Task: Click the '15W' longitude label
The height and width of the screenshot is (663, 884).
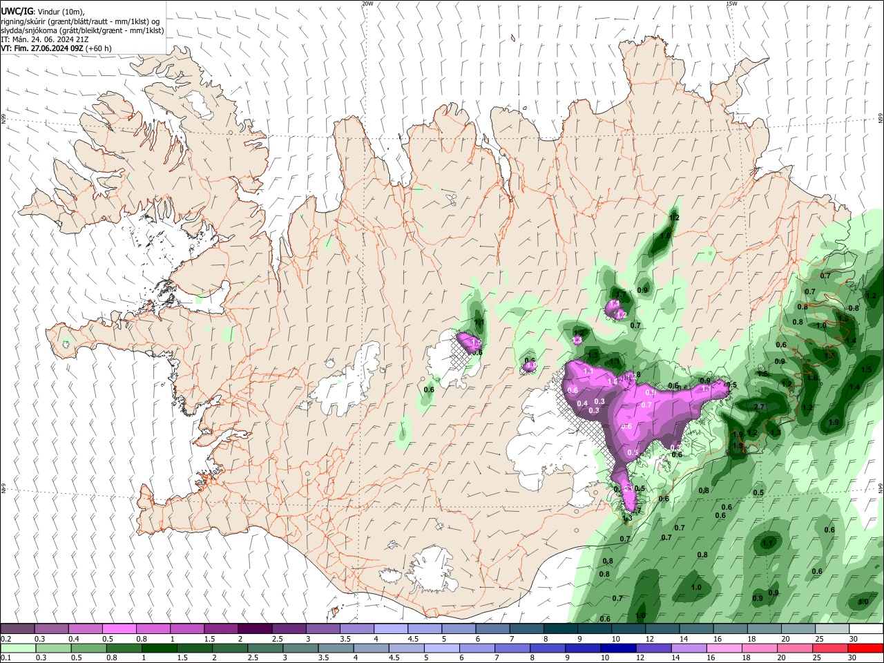Action: point(731,3)
